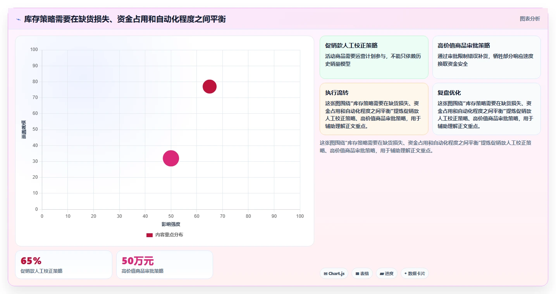Image resolution: width=556 pixels, height=294 pixels.
Task: Click the lightning icon beside the page title
Action: pyautogui.click(x=18, y=19)
